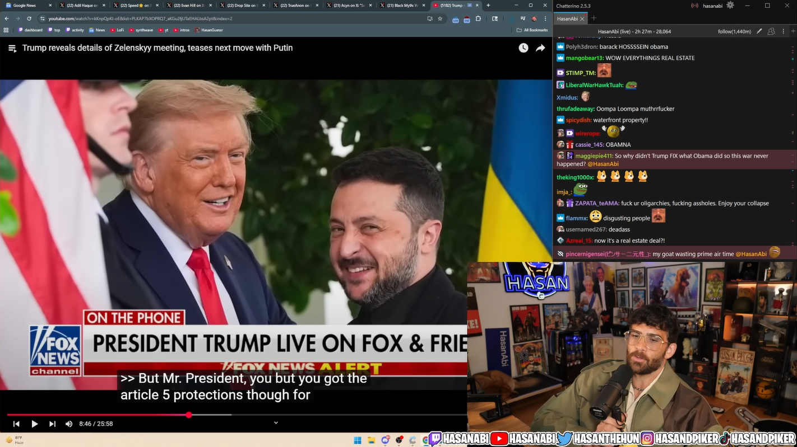This screenshot has height=447, width=797.
Task: Select the HasanAbi Chatterino tab
Action: 567,18
